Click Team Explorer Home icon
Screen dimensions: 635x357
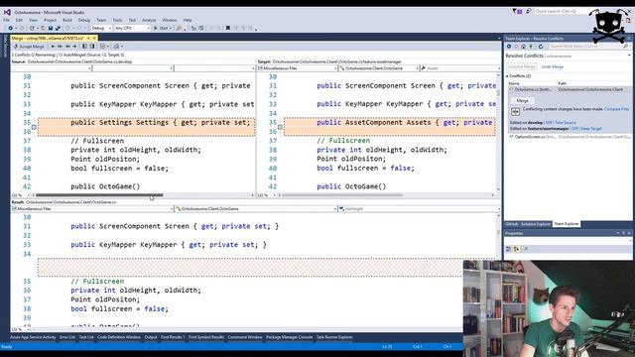[523, 47]
